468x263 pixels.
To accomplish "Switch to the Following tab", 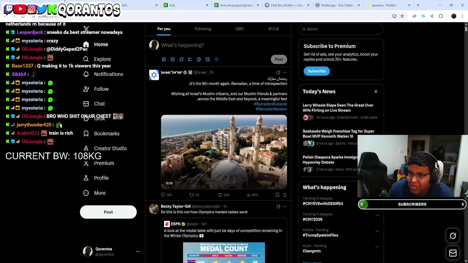I will 203,29.
